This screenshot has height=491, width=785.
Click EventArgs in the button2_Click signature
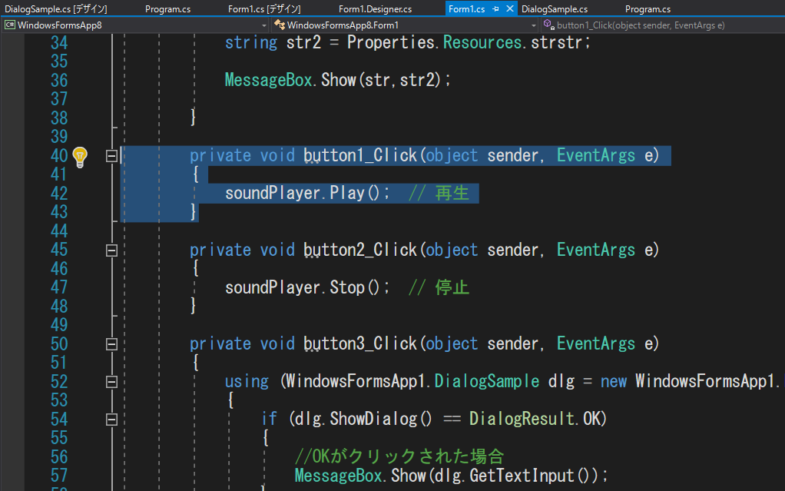(596, 250)
